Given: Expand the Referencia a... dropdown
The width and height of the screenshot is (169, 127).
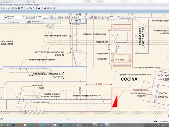Looking at the screenshot, I should (x=37, y=22).
